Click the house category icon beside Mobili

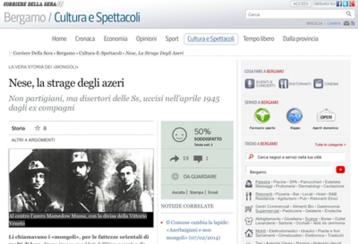(249, 233)
